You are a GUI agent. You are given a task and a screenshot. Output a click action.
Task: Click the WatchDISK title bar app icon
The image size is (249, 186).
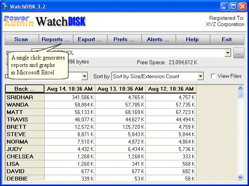tap(5, 7)
